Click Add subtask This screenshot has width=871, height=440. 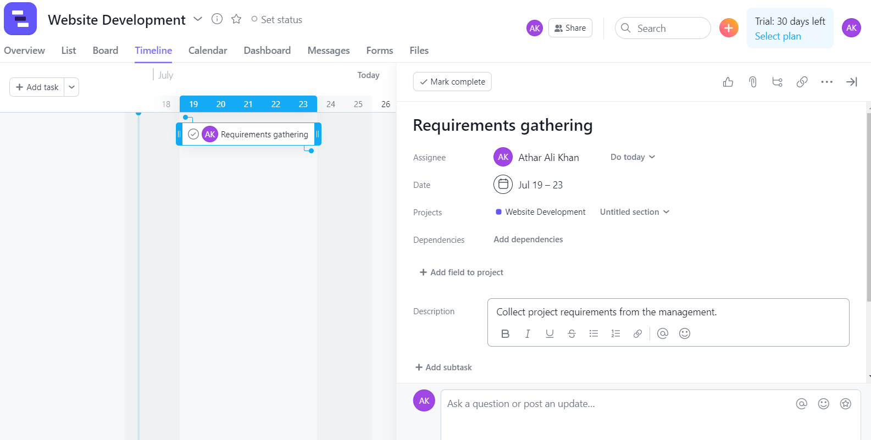coord(443,367)
